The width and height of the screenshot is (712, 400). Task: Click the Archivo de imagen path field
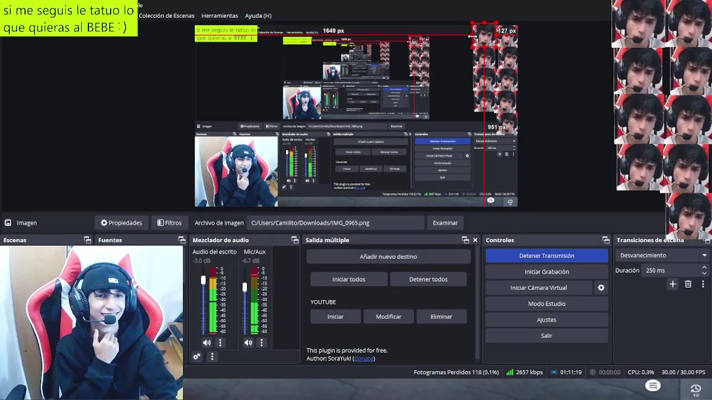[335, 223]
